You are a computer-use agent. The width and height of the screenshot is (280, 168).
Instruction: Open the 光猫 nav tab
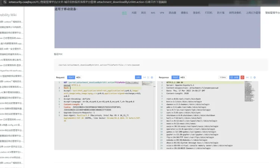coord(134,13)
